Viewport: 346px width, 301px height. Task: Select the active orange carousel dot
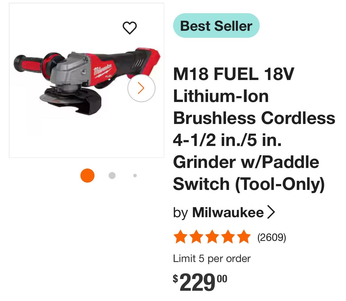(87, 176)
